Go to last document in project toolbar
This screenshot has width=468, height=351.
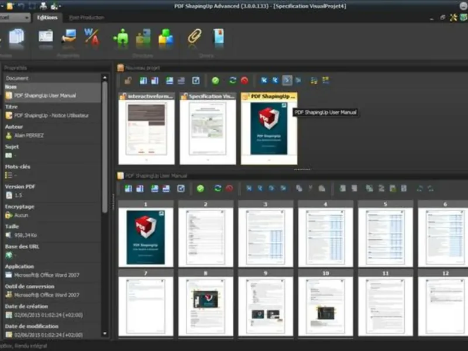point(298,80)
